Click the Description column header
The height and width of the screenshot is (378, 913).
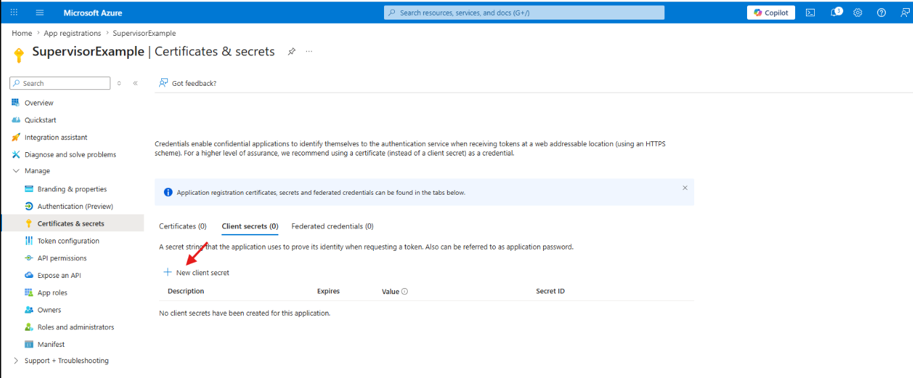pyautogui.click(x=186, y=291)
